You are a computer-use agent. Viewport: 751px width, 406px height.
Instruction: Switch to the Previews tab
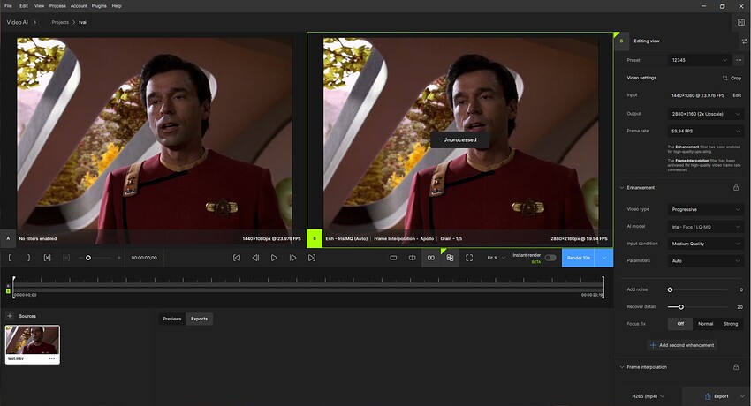171,319
